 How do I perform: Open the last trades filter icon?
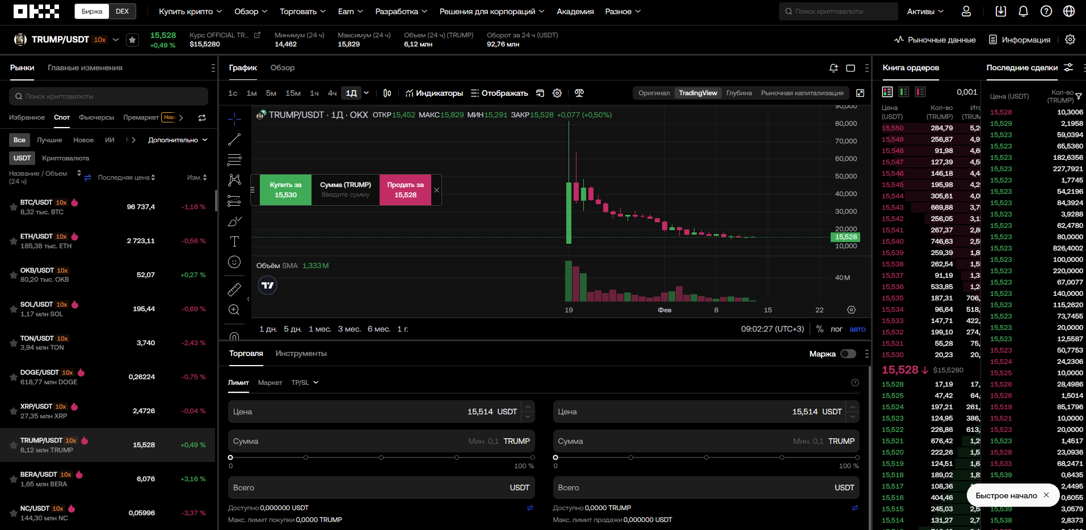[x=1079, y=96]
